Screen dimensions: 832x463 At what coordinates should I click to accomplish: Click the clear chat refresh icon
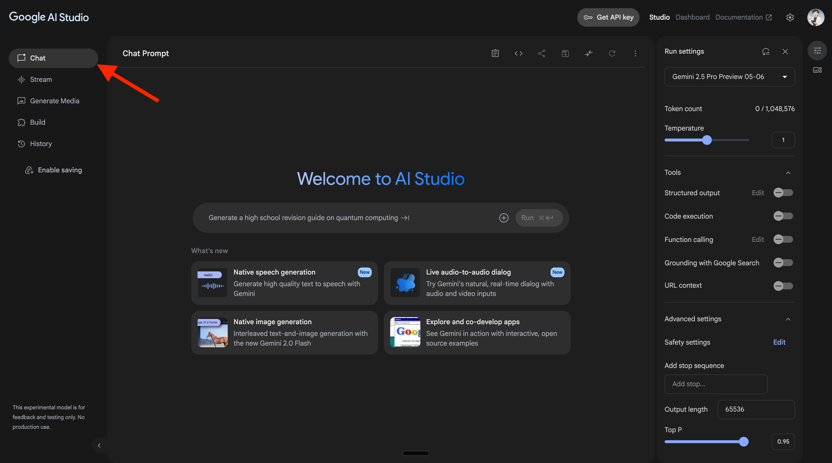[612, 53]
